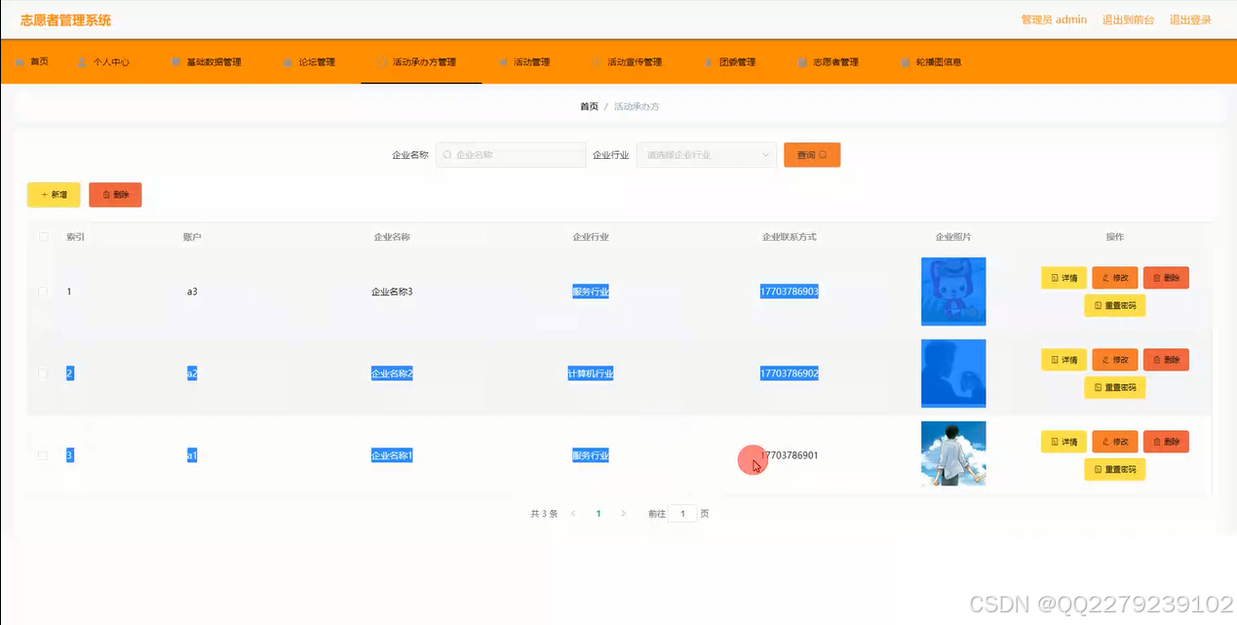The height and width of the screenshot is (625, 1237).
Task: Click 删除 icon on 企业名称1 row
Action: coord(1166,441)
